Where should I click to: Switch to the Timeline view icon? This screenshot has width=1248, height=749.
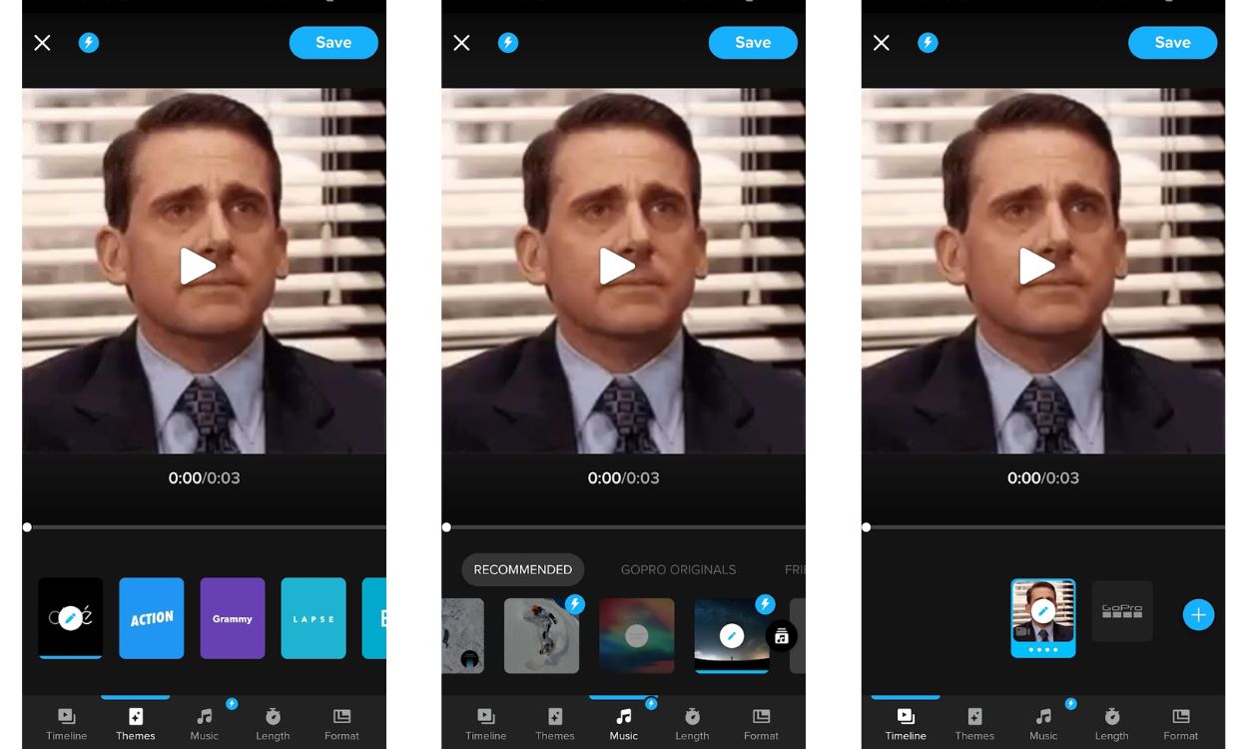pos(906,723)
